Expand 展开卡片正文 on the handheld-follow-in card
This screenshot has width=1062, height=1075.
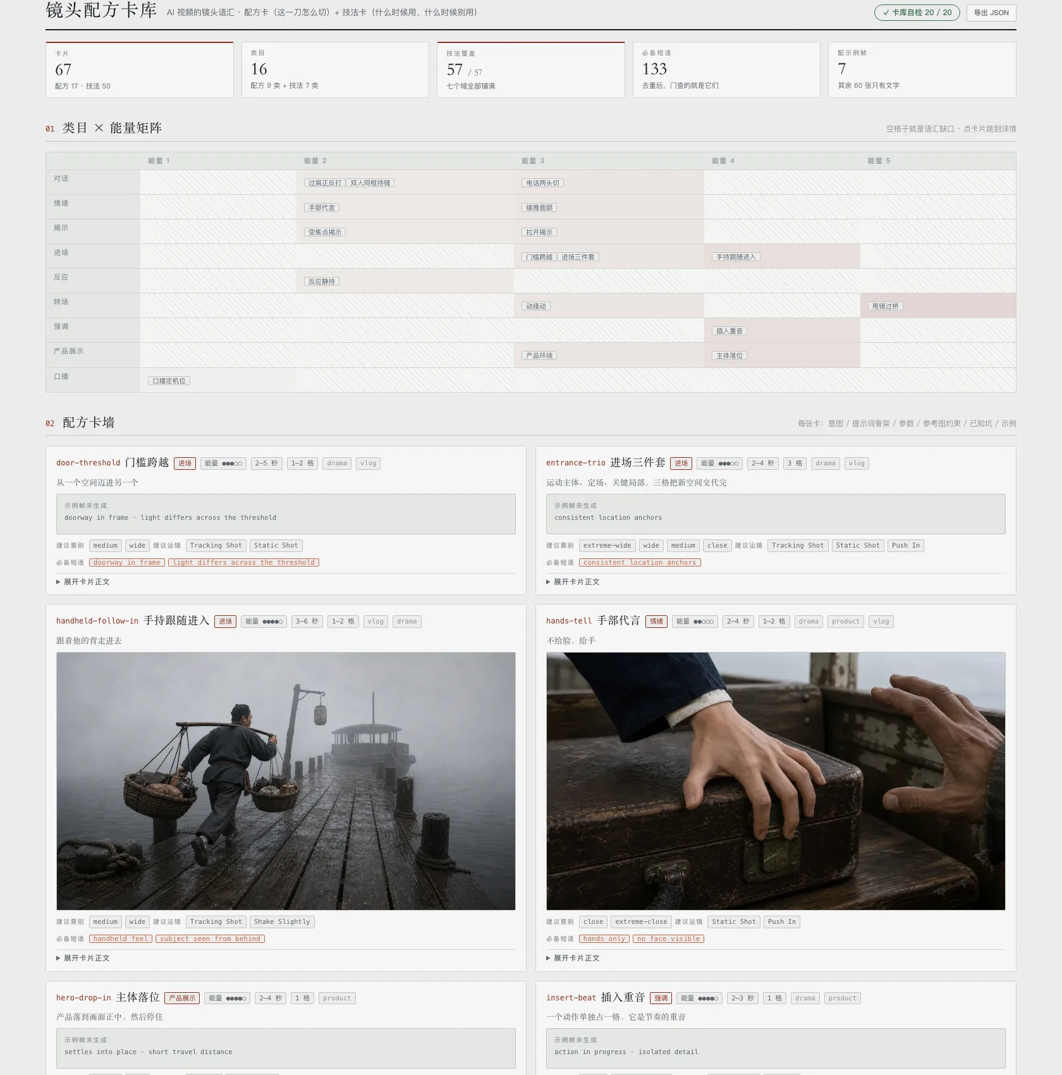83,958
